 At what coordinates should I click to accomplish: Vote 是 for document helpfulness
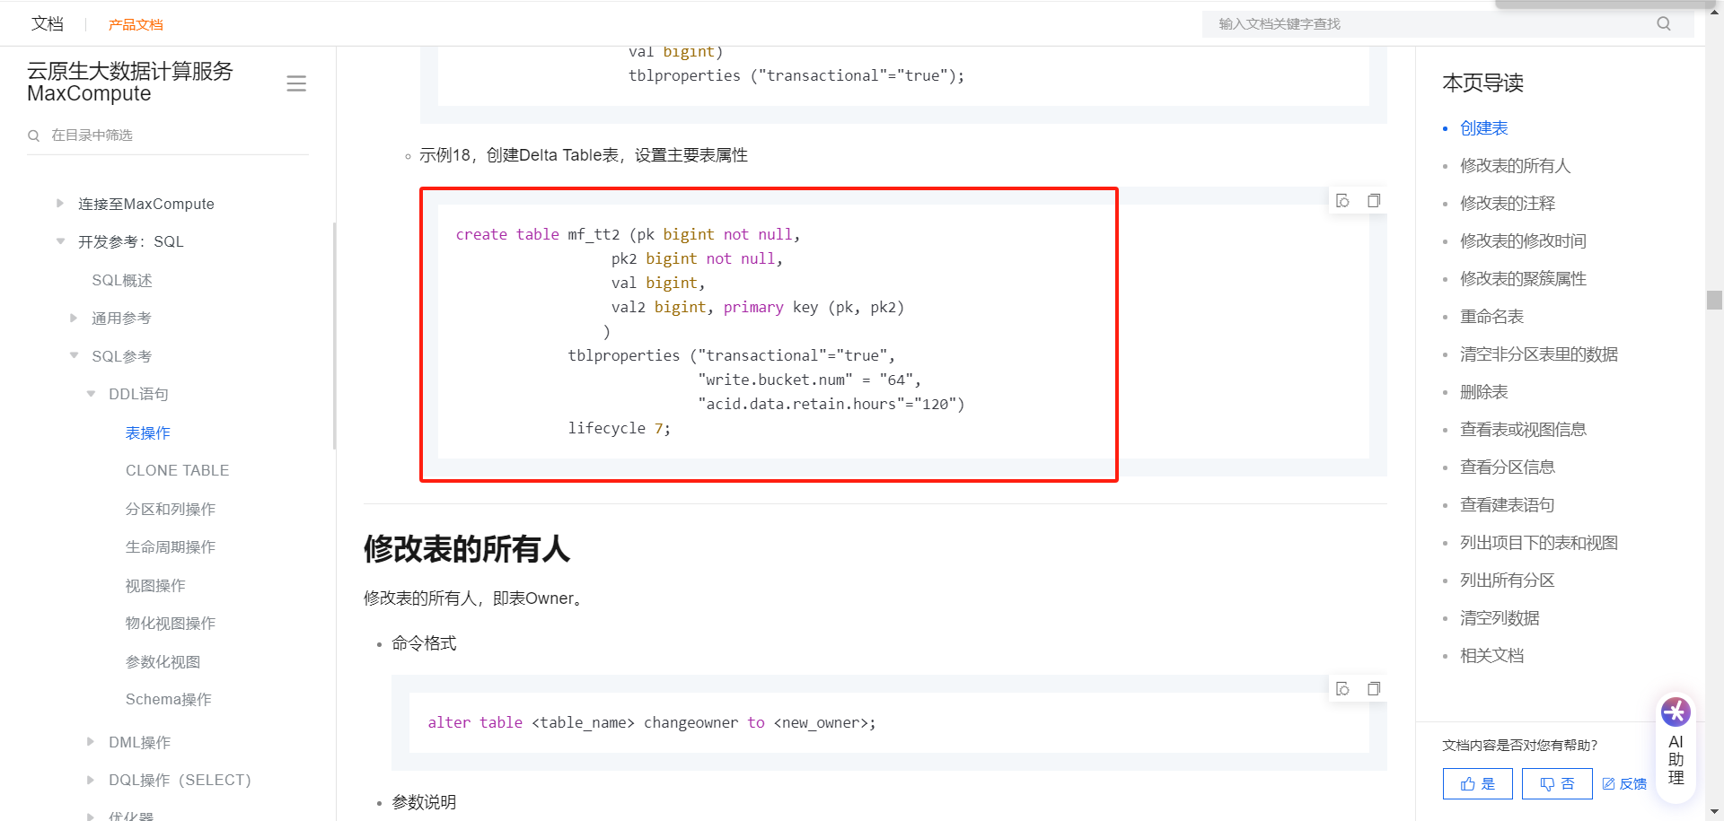coord(1477,783)
